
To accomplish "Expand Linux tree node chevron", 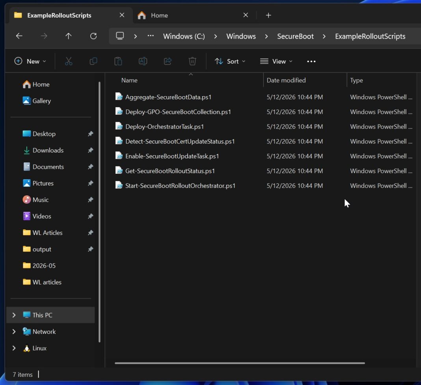I will click(14, 348).
